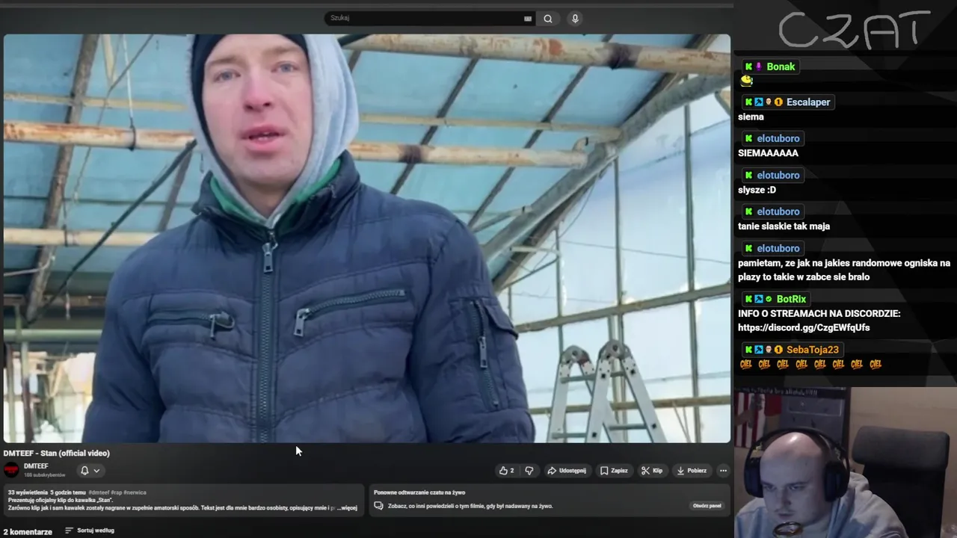Dislike the video with thumbs down
The image size is (957, 538).
(529, 471)
